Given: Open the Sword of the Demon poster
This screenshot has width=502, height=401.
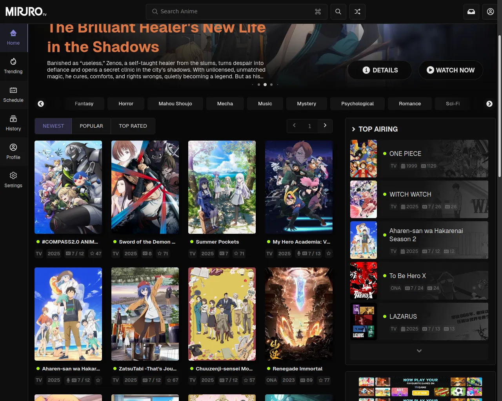Looking at the screenshot, I should tap(145, 187).
